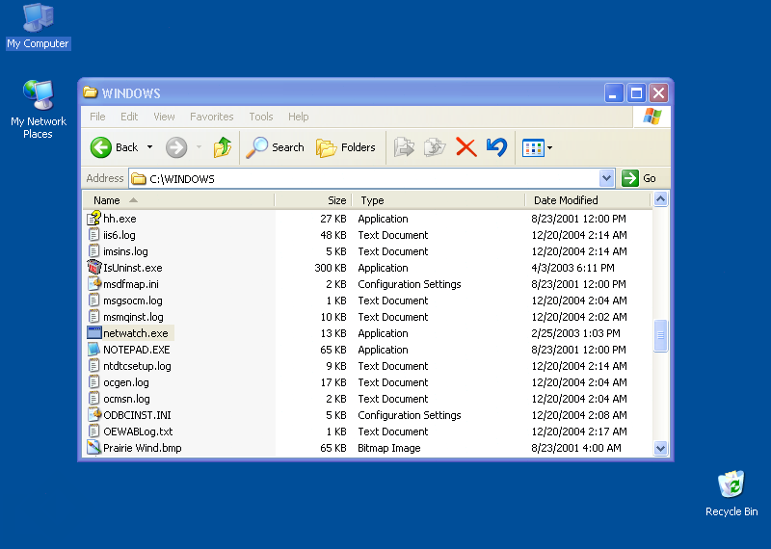
Task: Select the Prairie Wind.bmp image icon
Action: tap(93, 448)
